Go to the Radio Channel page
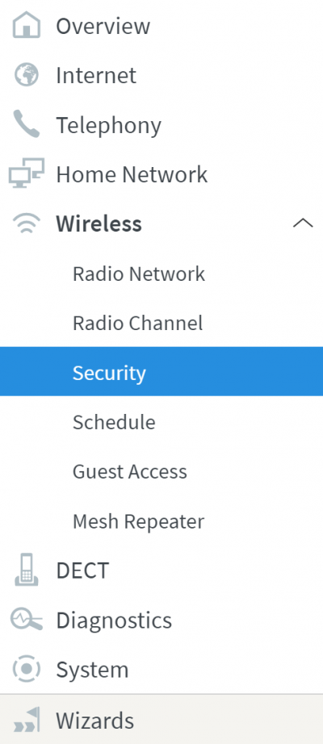Image resolution: width=323 pixels, height=744 pixels. (138, 323)
